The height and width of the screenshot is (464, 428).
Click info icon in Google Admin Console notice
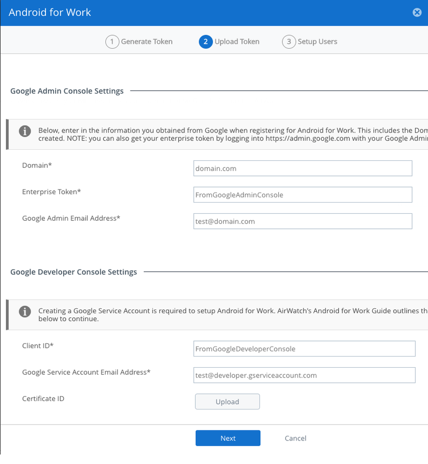click(24, 131)
